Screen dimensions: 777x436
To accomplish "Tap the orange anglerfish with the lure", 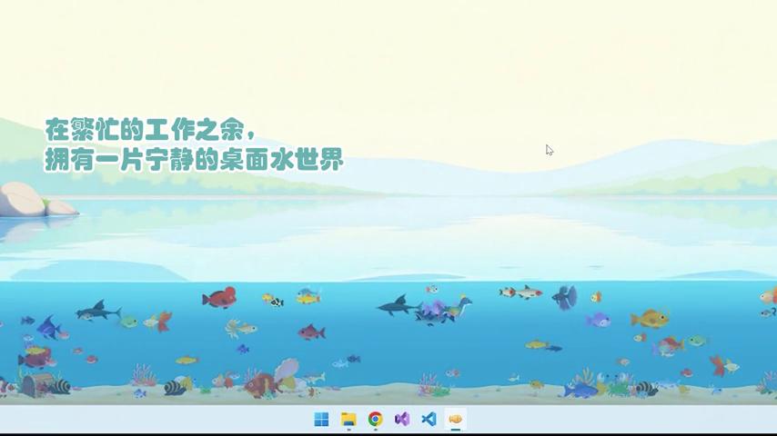I will [651, 318].
